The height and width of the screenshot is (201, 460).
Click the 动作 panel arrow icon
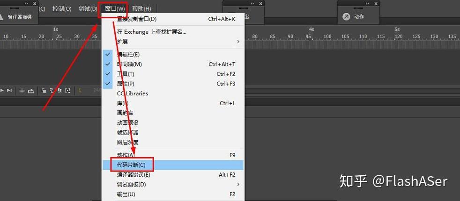[x=346, y=17]
